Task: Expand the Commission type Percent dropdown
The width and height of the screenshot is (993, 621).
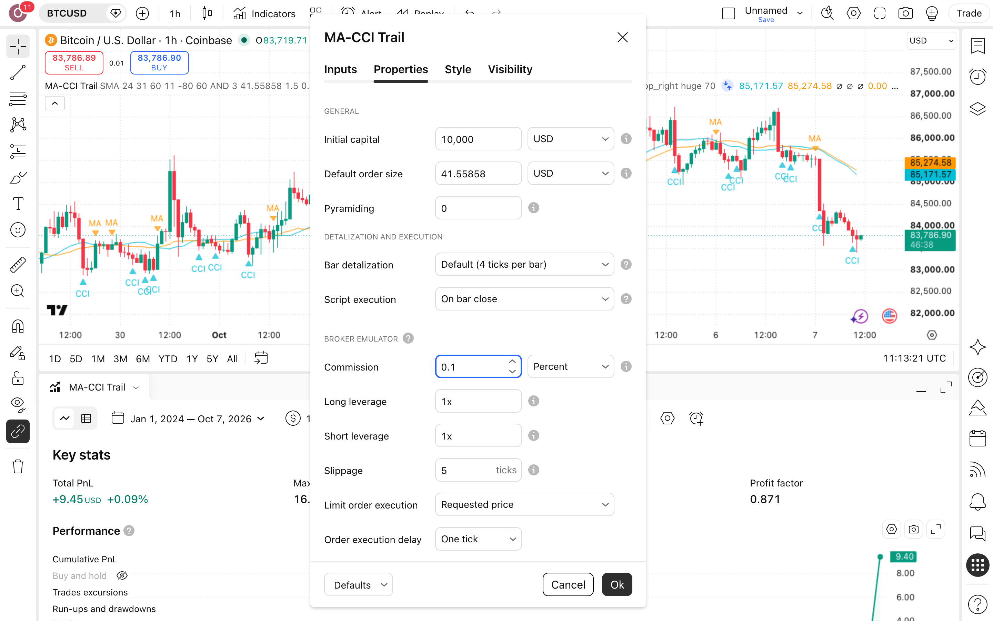Action: click(x=570, y=366)
